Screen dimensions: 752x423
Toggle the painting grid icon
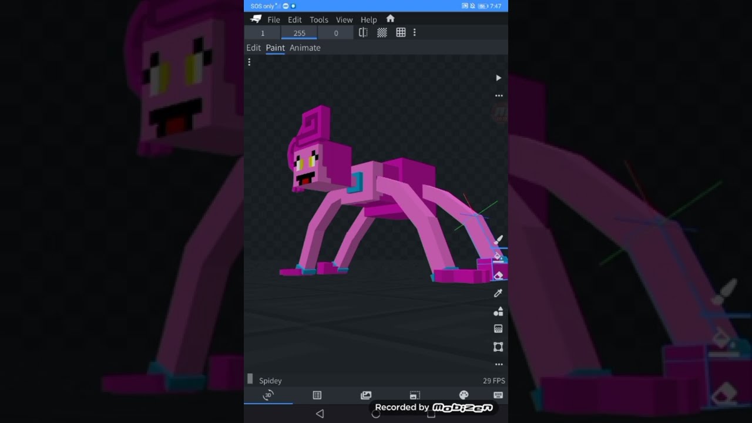(x=401, y=33)
